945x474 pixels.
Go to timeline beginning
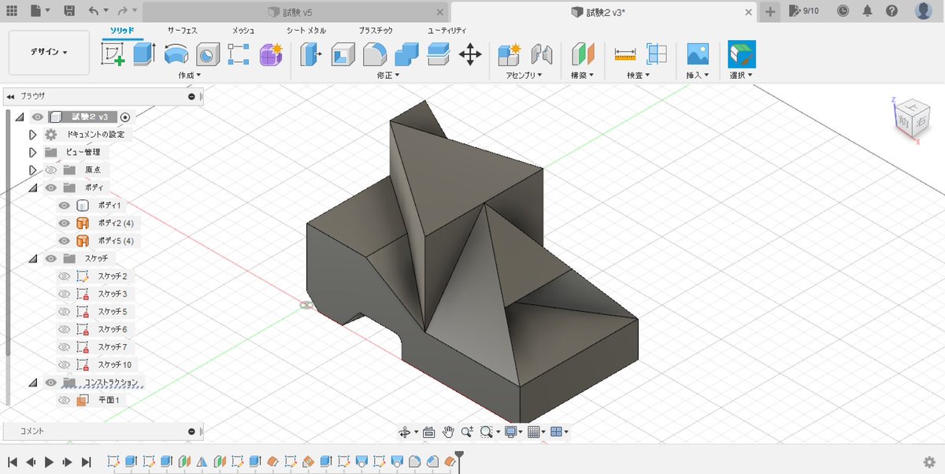(x=13, y=462)
